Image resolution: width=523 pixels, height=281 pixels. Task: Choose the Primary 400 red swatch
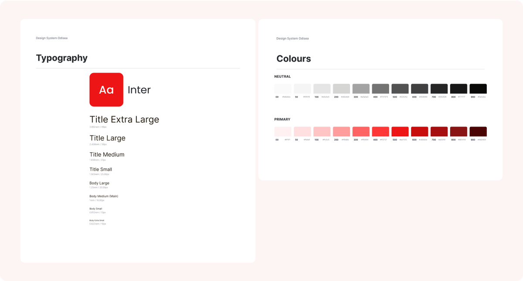380,131
